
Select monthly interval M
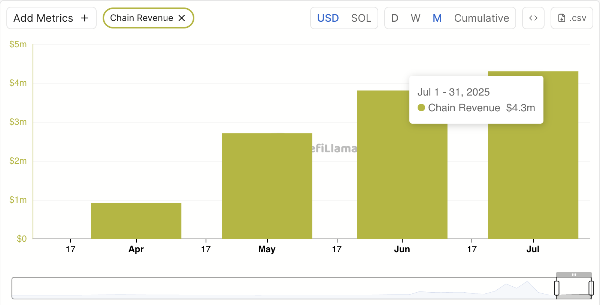tap(437, 18)
